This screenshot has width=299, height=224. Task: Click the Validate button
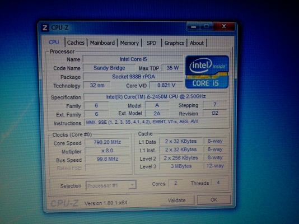click(x=177, y=200)
